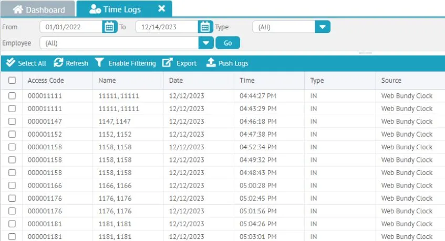Click the To date input field

coord(167,27)
